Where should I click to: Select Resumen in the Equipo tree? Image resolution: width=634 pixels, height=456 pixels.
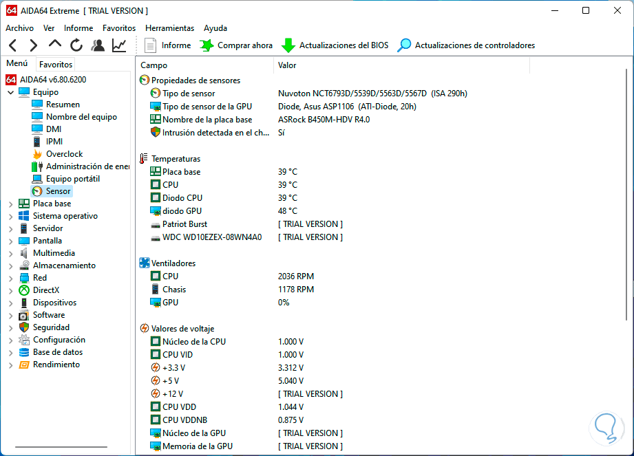(x=63, y=105)
